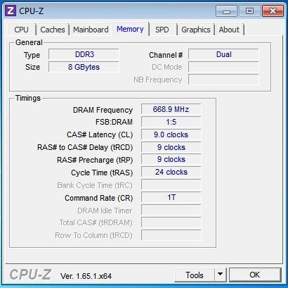Screen dimensions: 288x288
Task: Click the Cycle Time (tRAS) label
Action: click(x=102, y=173)
